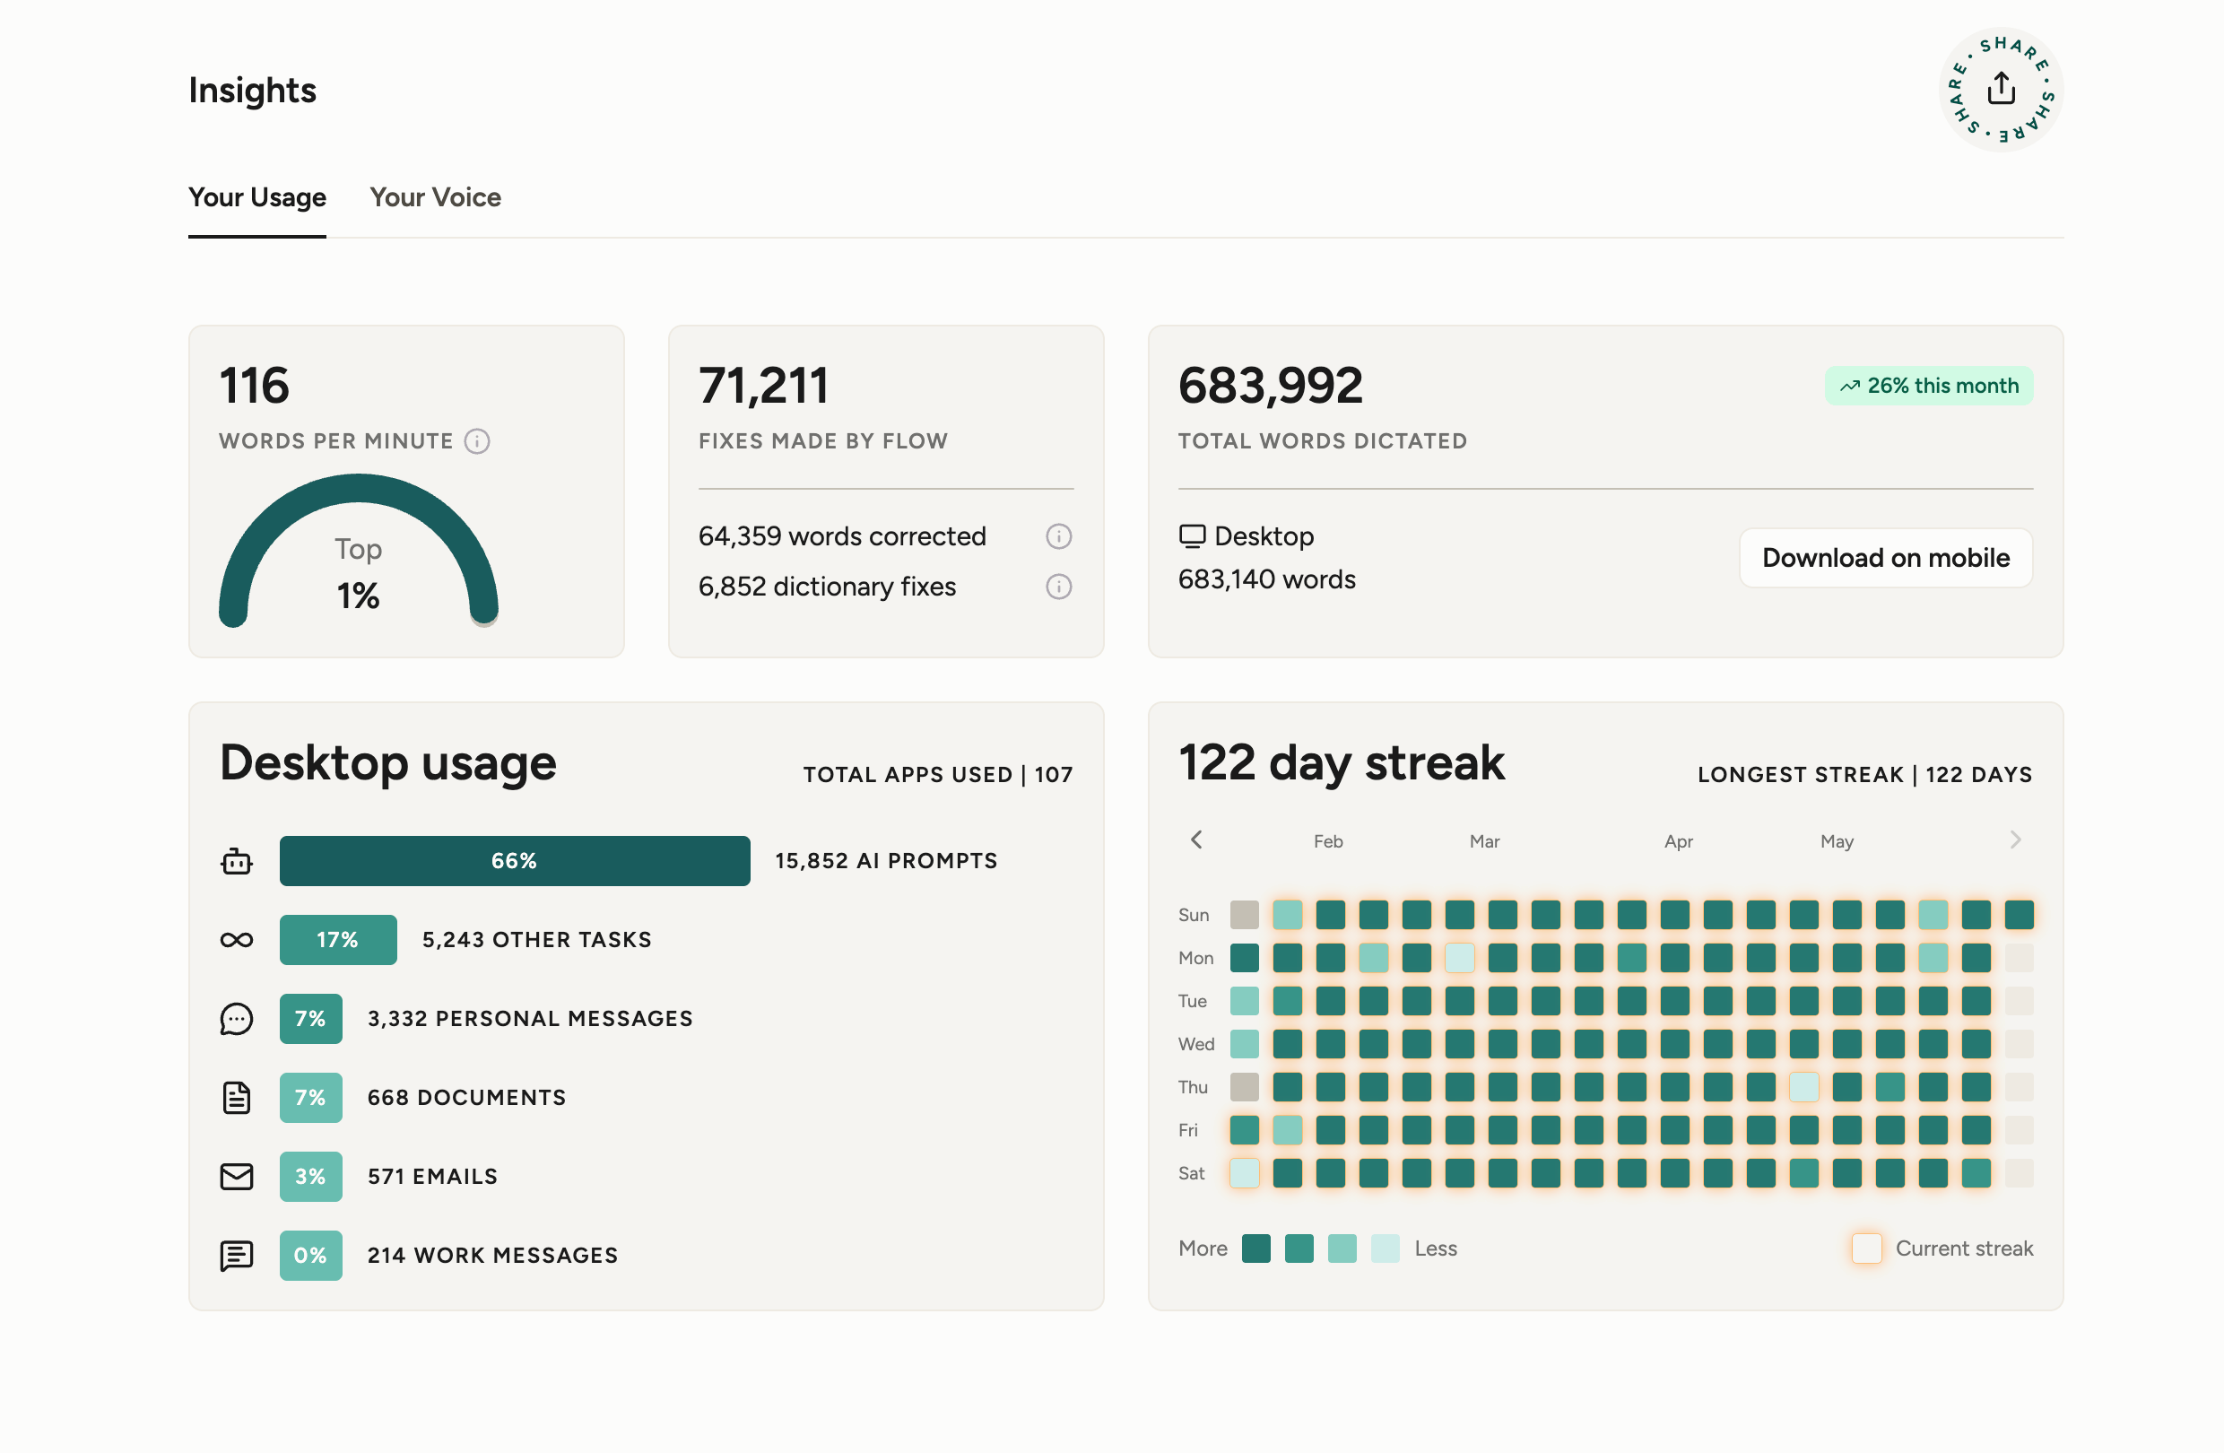Click the '5,243 OTHER TASKS' label
Viewport: 2224px width, 1453px height.
pos(536,940)
